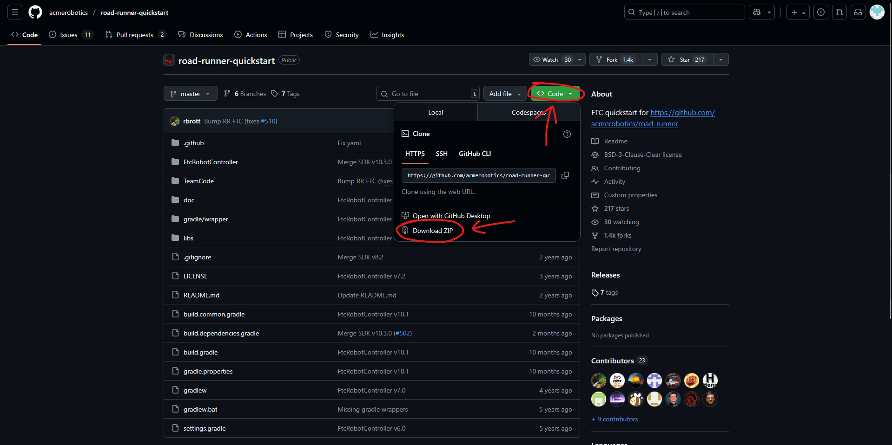Viewport: 892px width, 445px height.
Task: Switch to the Codespaces tab
Action: click(x=528, y=112)
